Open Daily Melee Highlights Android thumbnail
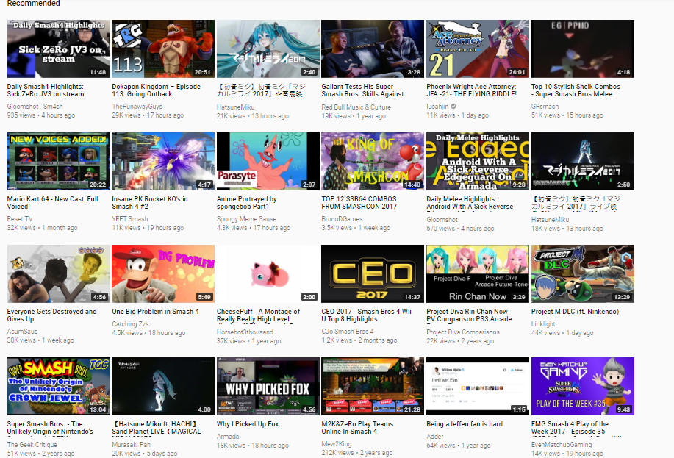Viewport: 674px width, 458px height. (x=478, y=161)
